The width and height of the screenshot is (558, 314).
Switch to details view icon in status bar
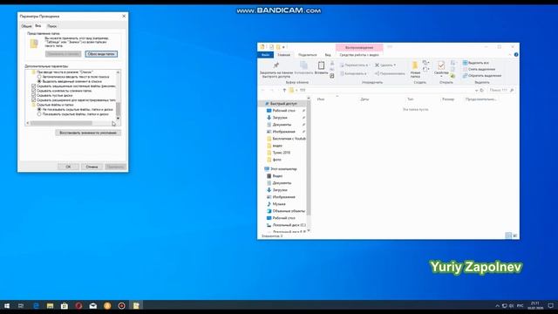[x=508, y=235]
